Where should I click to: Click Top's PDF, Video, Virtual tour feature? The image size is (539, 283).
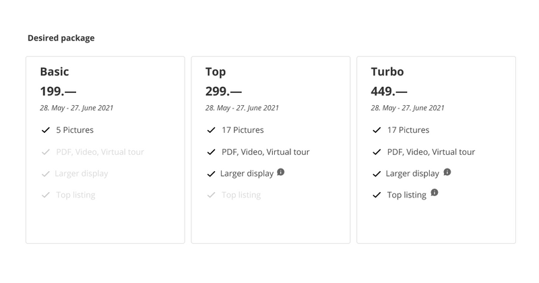tap(265, 152)
